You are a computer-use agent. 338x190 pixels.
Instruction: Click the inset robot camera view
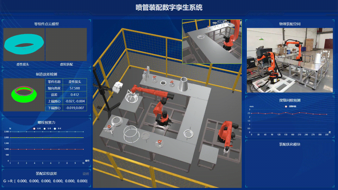click(211, 41)
